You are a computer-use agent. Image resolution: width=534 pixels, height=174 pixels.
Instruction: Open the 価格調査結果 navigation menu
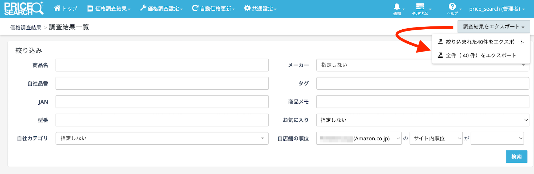pos(109,9)
